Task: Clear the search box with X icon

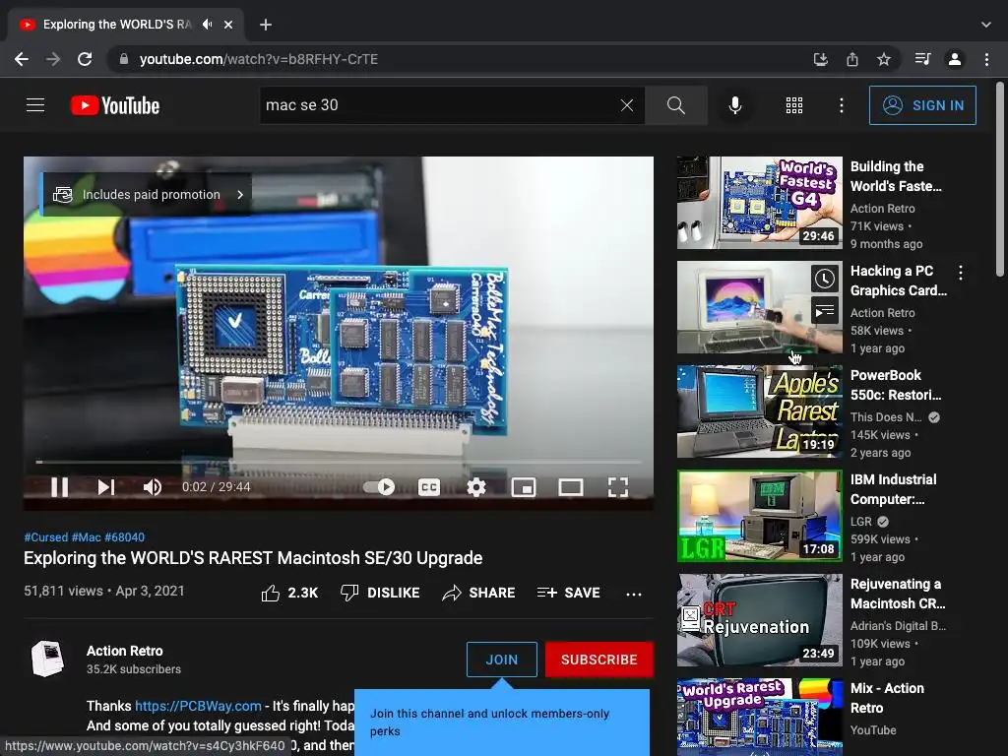Action: tap(627, 104)
